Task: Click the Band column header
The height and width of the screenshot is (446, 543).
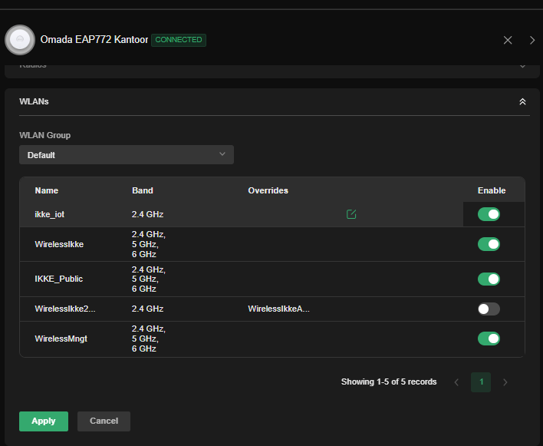Action: point(143,190)
